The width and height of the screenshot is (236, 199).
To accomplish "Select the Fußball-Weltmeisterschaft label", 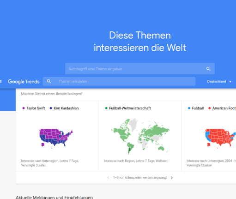I will point(130,108).
